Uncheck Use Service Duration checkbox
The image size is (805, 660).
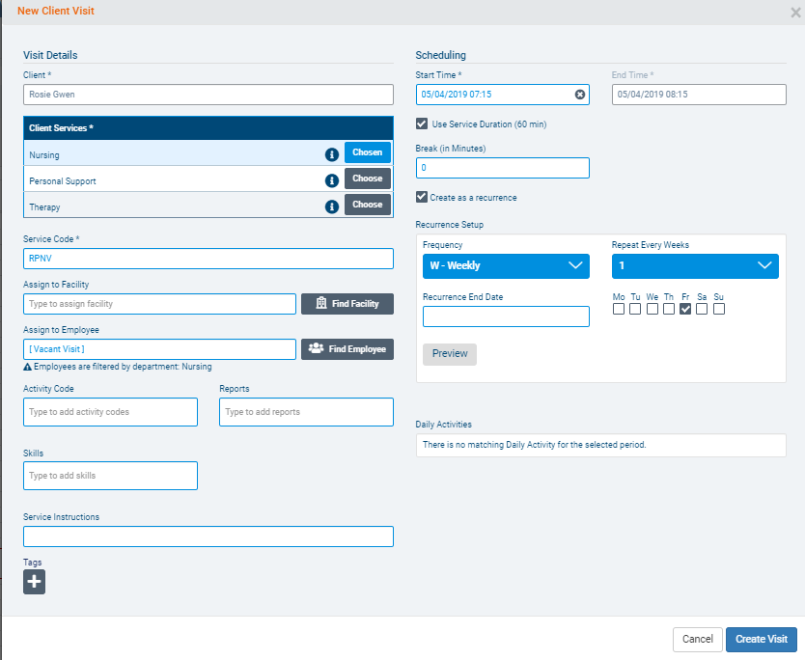tap(422, 124)
